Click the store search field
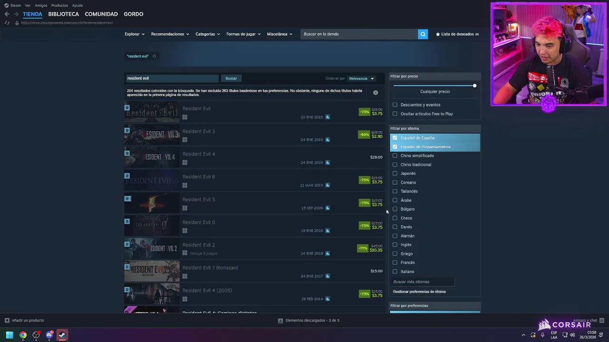The image size is (609, 342). 359,34
